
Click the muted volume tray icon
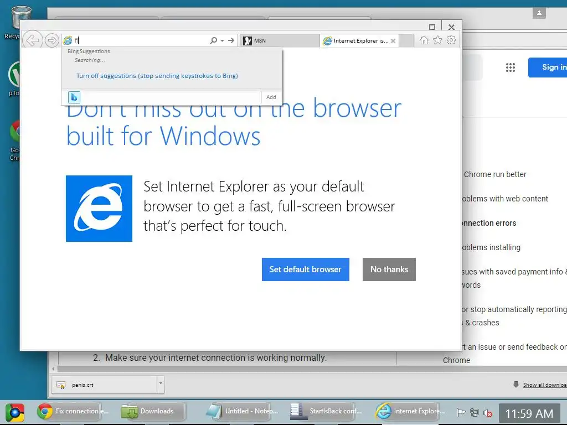(487, 412)
